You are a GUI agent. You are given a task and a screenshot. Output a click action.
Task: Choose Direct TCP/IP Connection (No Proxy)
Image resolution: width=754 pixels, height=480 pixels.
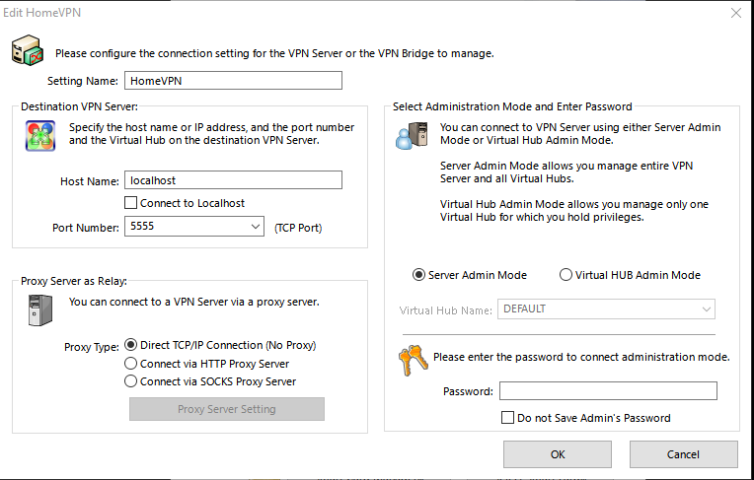(x=131, y=345)
